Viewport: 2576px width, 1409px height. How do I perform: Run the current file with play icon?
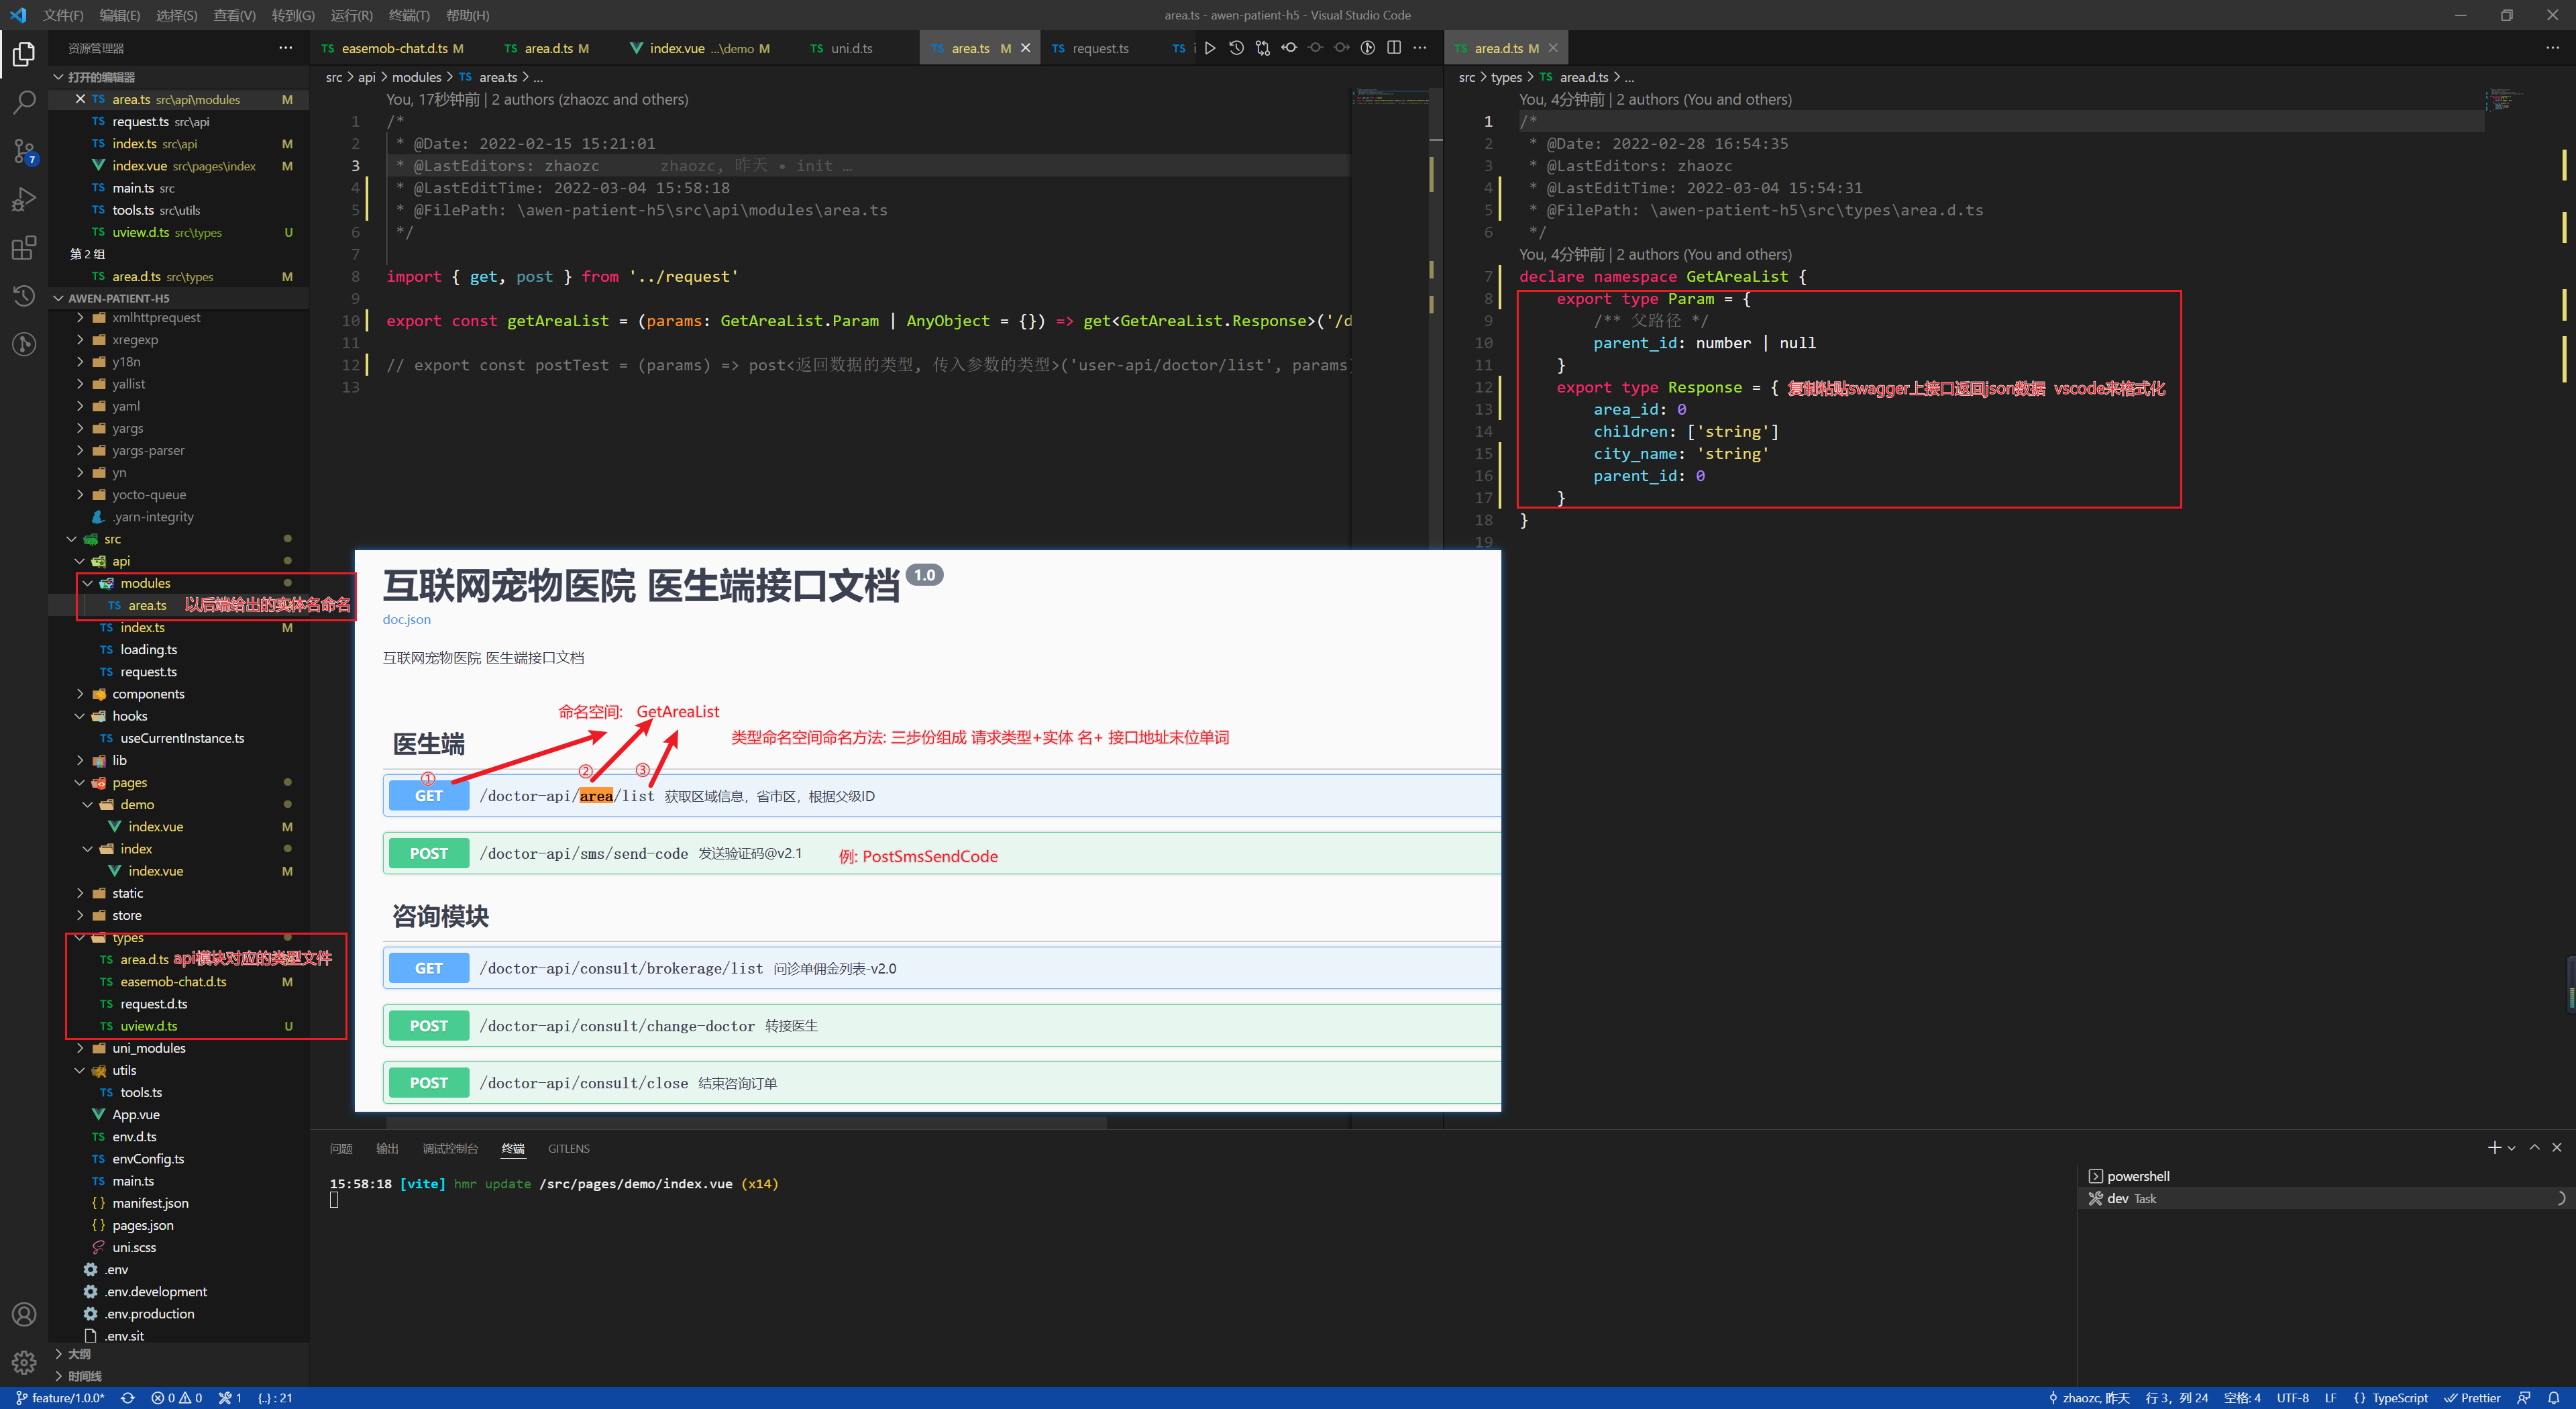click(1210, 48)
